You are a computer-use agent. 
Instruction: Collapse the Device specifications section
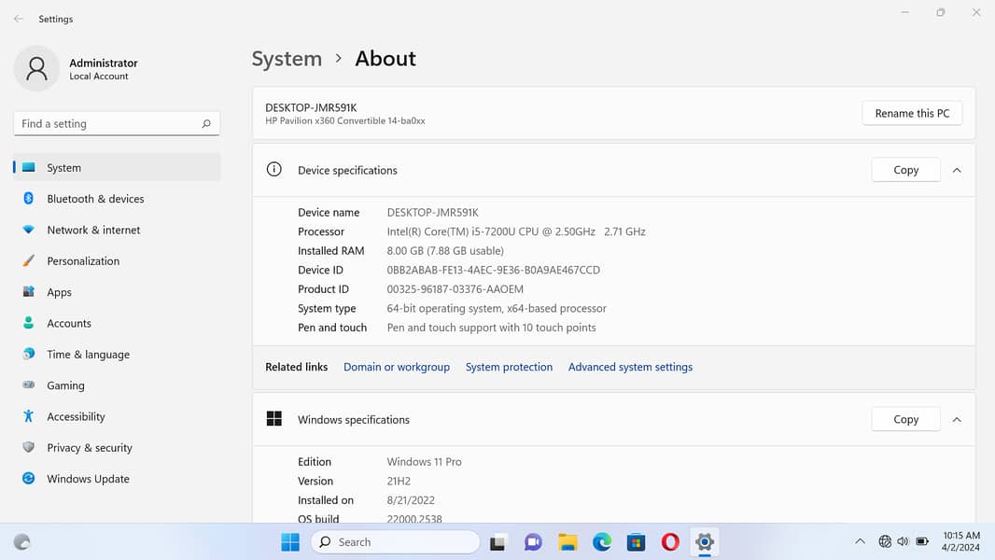(957, 170)
